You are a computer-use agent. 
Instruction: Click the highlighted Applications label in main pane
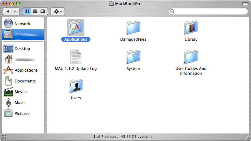76,39
